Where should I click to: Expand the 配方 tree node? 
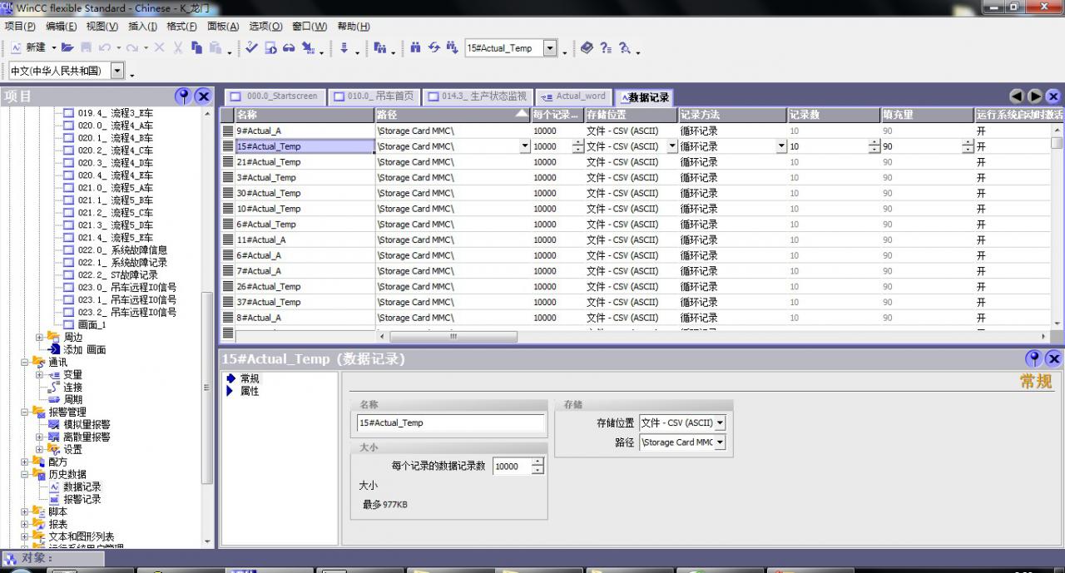pyautogui.click(x=25, y=462)
